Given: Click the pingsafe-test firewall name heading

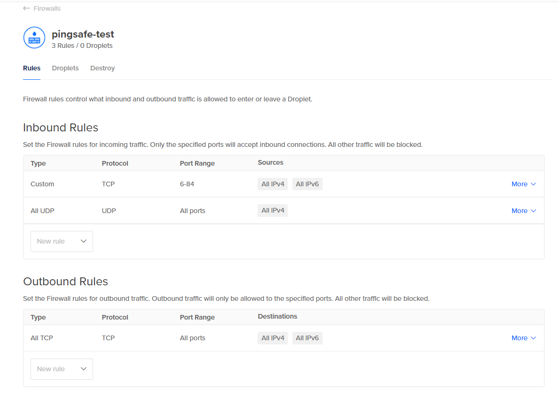Looking at the screenshot, I should (x=83, y=34).
